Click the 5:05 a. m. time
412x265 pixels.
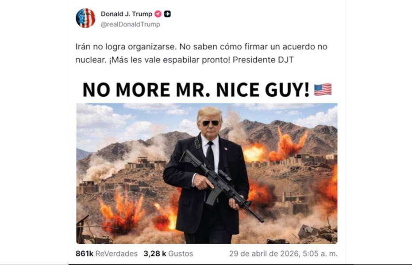(320, 254)
